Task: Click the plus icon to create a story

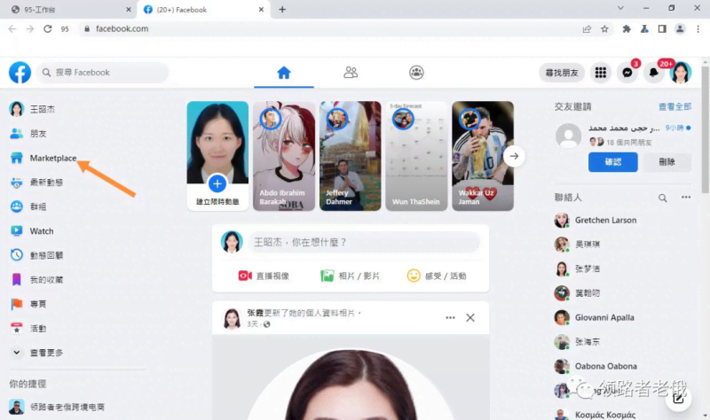Action: click(x=217, y=183)
